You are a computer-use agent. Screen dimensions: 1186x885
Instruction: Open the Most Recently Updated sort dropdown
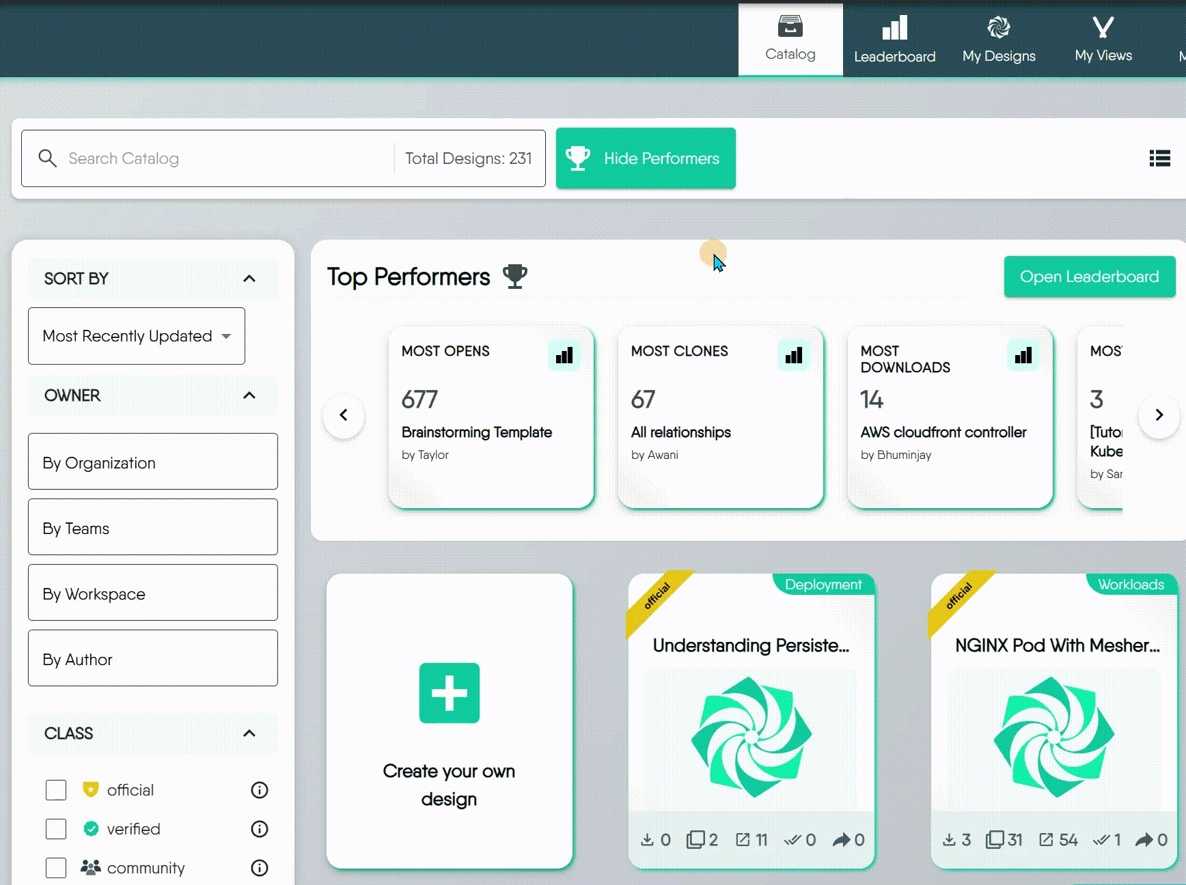click(x=136, y=336)
